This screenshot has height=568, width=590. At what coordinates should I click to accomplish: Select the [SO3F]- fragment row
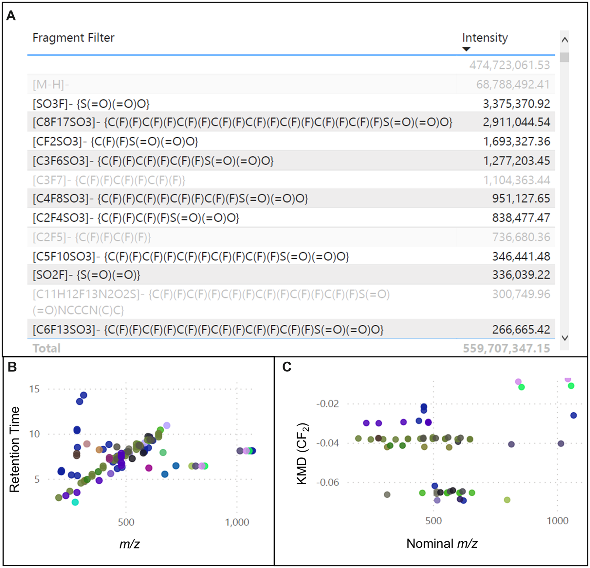point(91,104)
